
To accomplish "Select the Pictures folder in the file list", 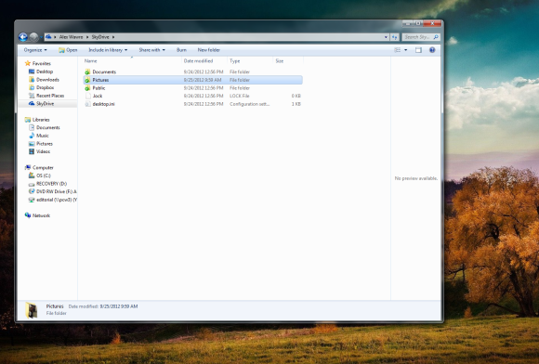I will [193, 80].
